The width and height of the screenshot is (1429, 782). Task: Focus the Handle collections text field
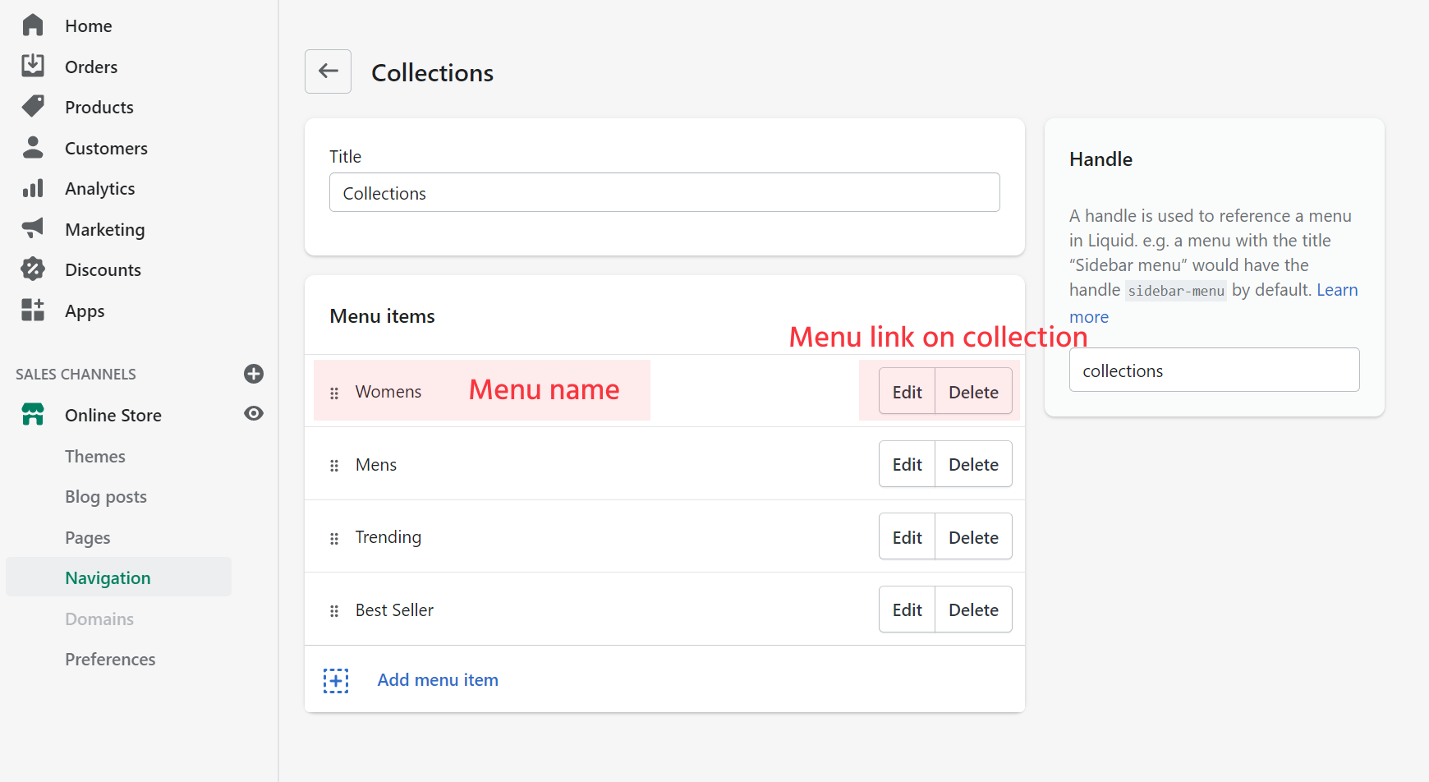[x=1214, y=370]
